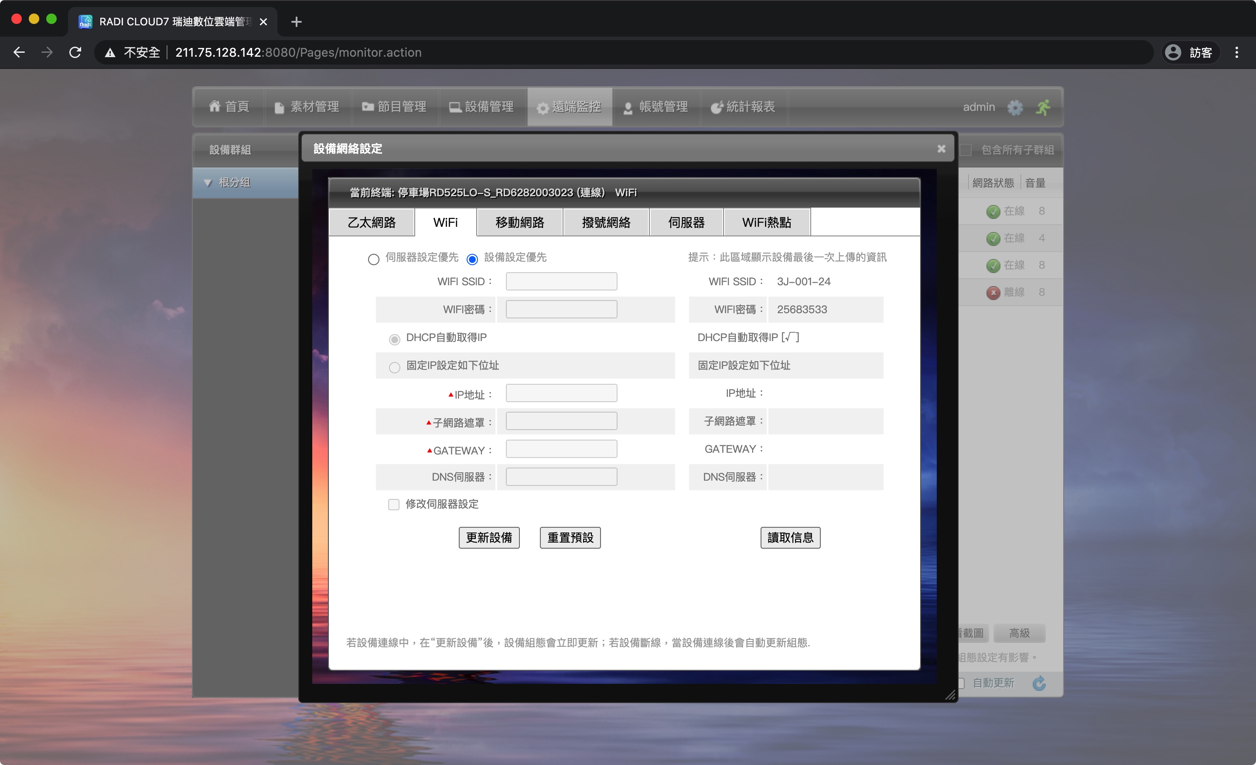Viewport: 1256px width, 765px height.
Task: Click the 讀取信息 button
Action: 790,538
